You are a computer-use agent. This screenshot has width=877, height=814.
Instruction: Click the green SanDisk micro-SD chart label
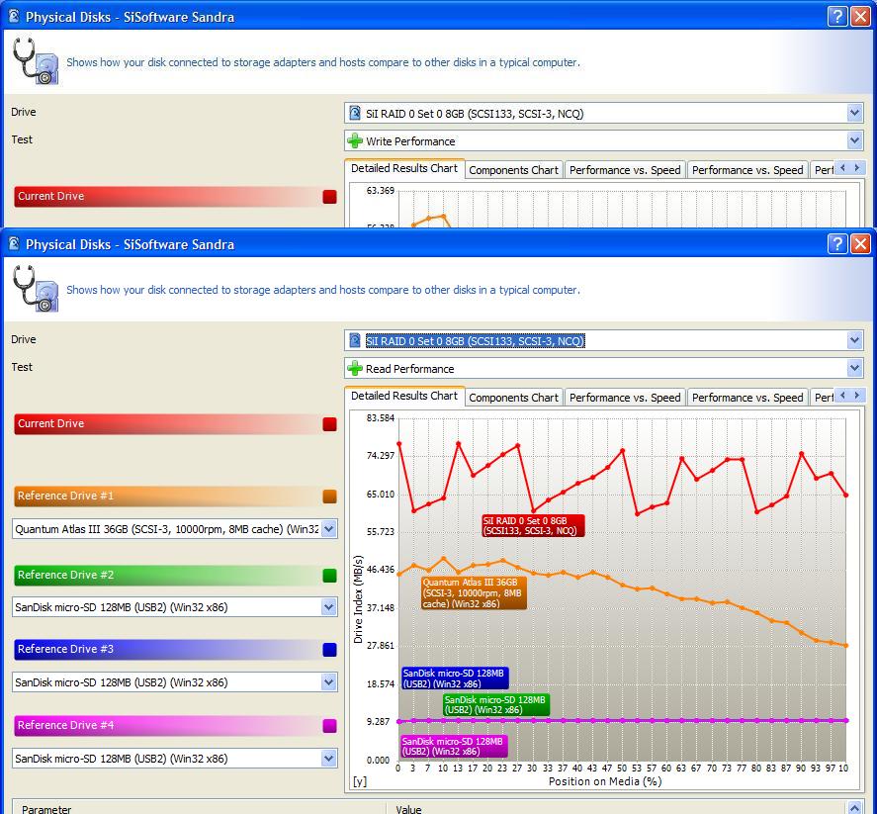(x=496, y=705)
